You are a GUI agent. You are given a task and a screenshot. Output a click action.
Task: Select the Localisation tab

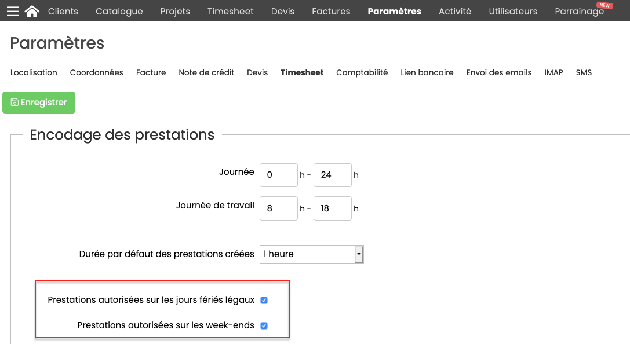pos(34,72)
